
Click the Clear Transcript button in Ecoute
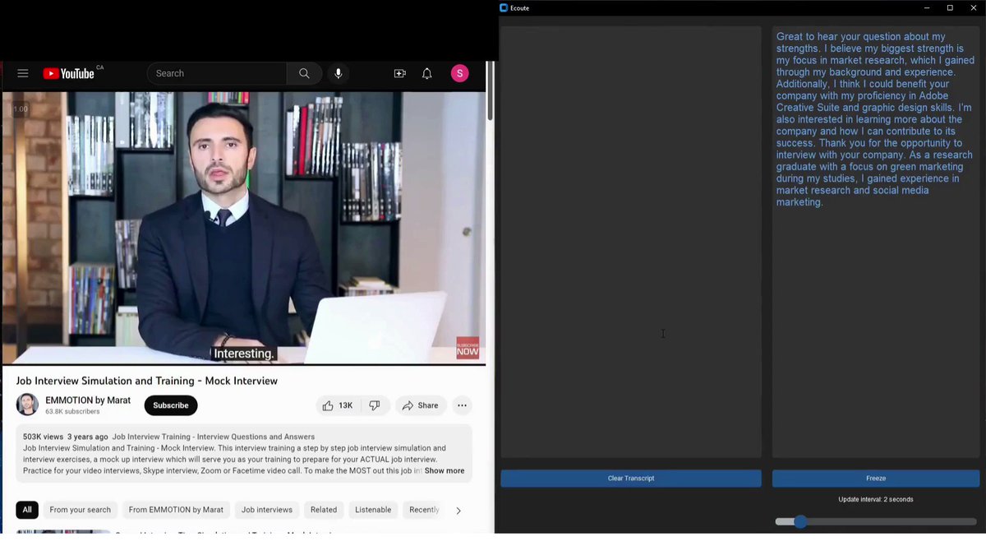coord(631,479)
